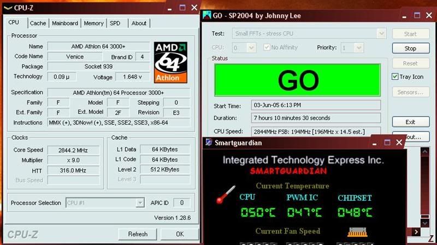Image resolution: width=437 pixels, height=245 pixels.
Task: Switch to the About tab
Action: [x=139, y=23]
